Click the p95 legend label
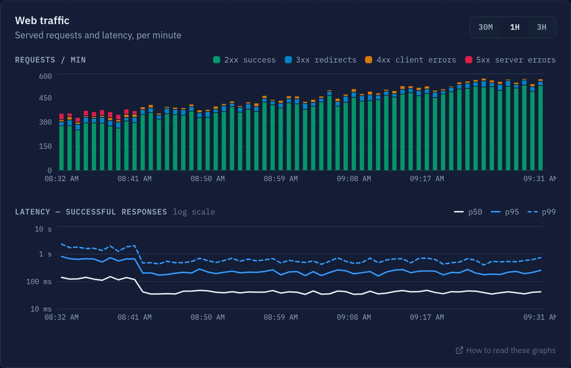Viewport: 571px width, 368px height. coord(512,212)
